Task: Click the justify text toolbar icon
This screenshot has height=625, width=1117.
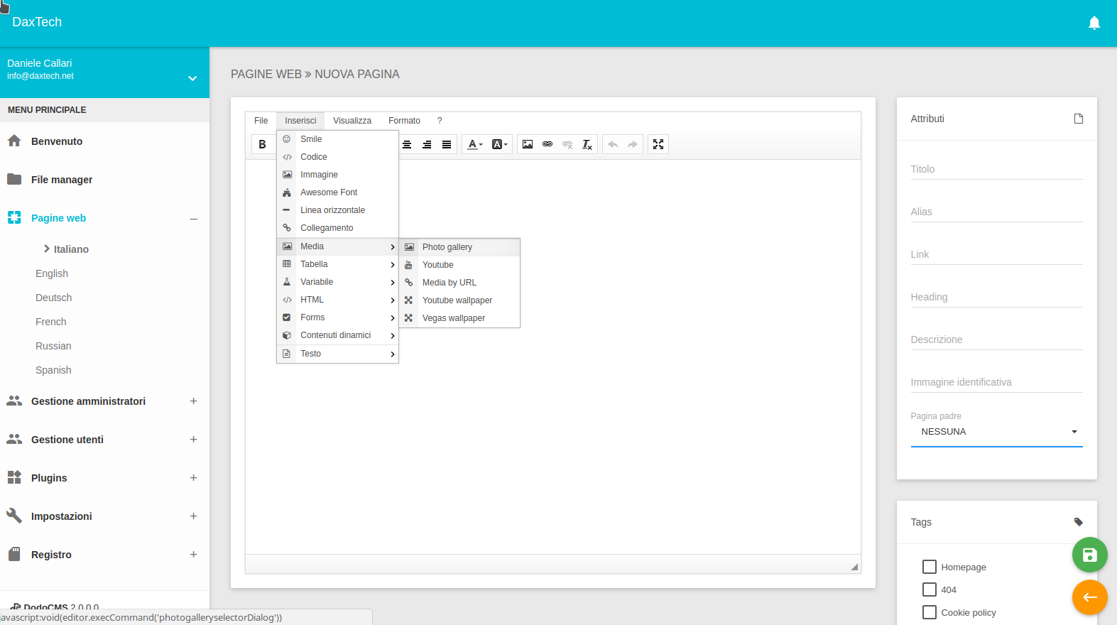Action: (447, 144)
